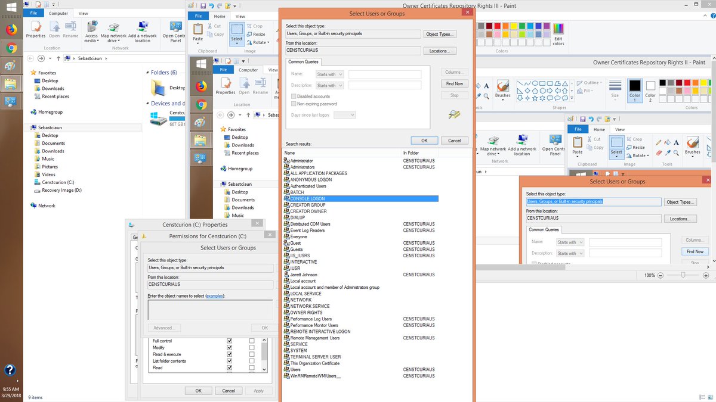Open the Rotate dropdown in Paint III
This screenshot has height=402, width=716.
(x=257, y=43)
